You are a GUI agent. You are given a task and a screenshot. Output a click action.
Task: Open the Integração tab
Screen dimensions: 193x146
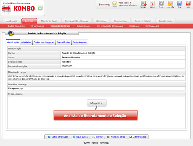pos(101,21)
